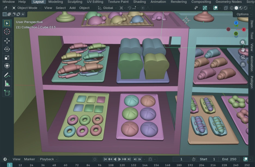Click the current frame number field
Viewport: 255px width, 167px height.
pyautogui.click(x=181, y=159)
